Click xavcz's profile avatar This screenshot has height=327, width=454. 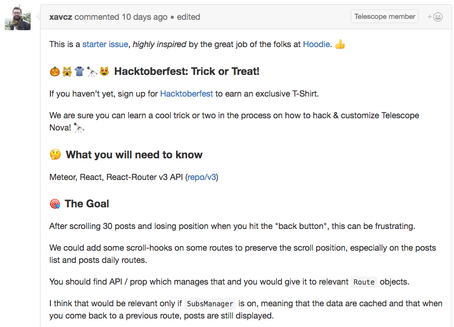[x=18, y=17]
